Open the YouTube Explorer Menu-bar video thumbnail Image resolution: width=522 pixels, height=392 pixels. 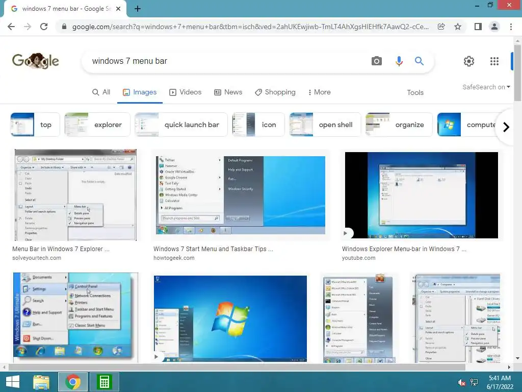422,195
